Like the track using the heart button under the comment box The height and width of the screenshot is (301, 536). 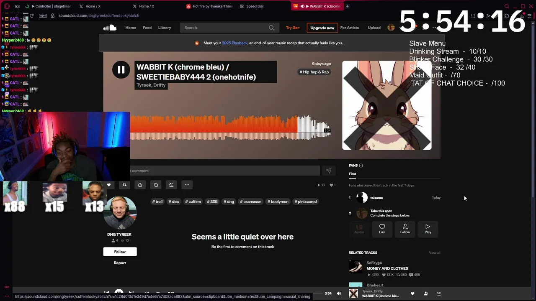109,185
